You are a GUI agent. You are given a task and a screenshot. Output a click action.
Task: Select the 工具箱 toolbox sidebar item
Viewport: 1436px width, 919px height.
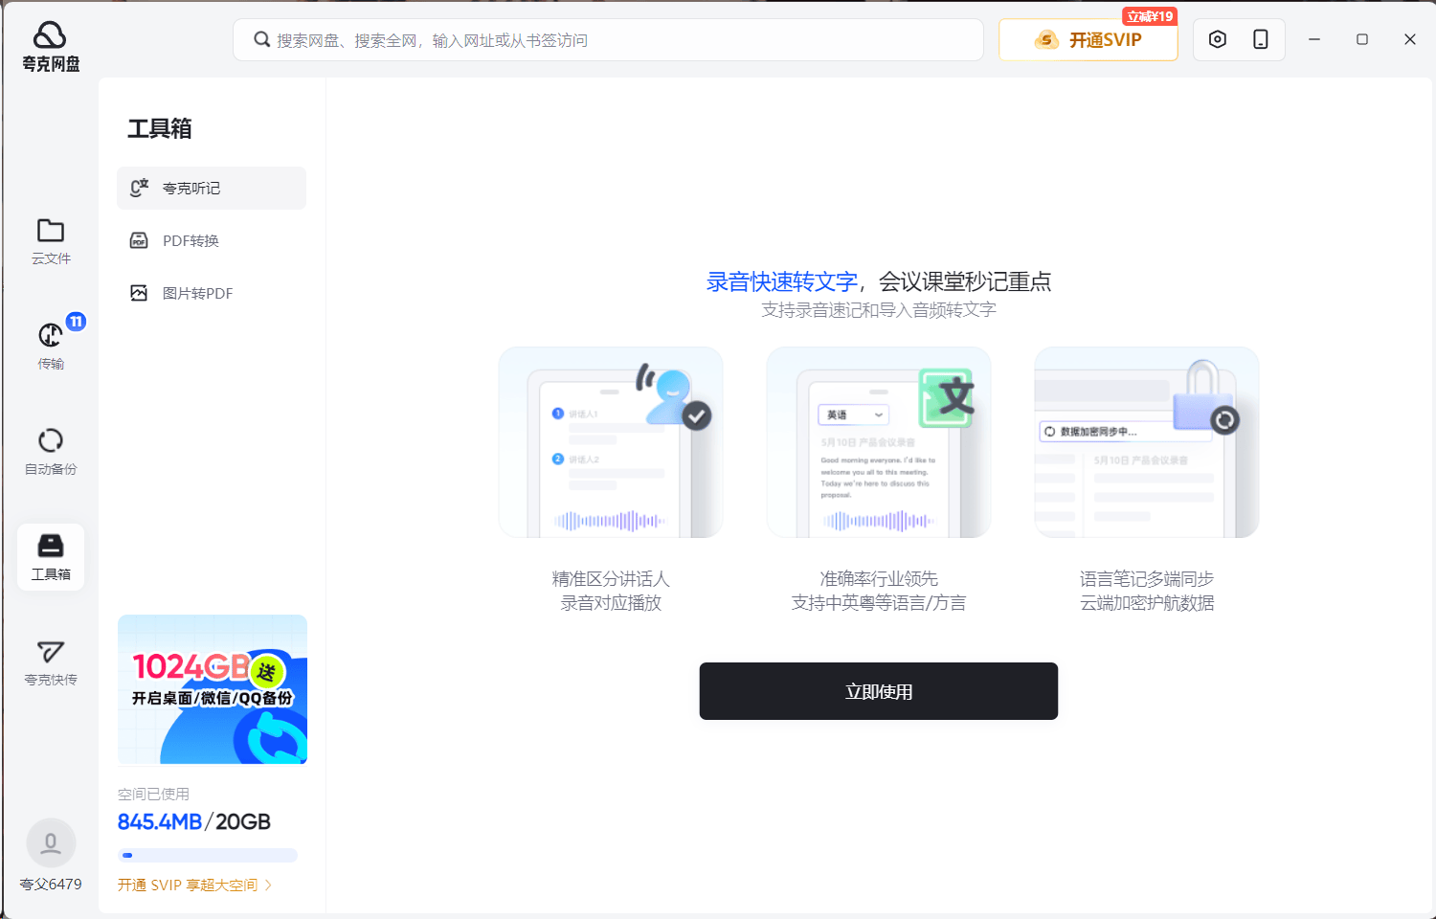51,557
